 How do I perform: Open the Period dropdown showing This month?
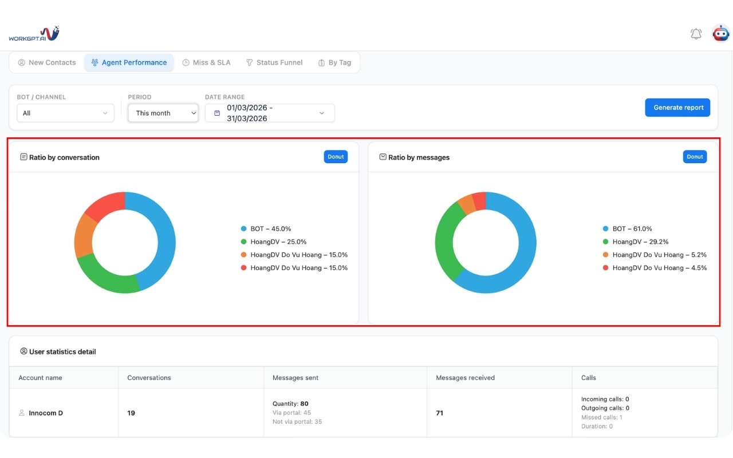tap(163, 113)
